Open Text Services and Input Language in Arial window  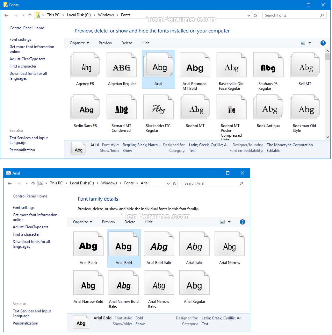point(32,313)
